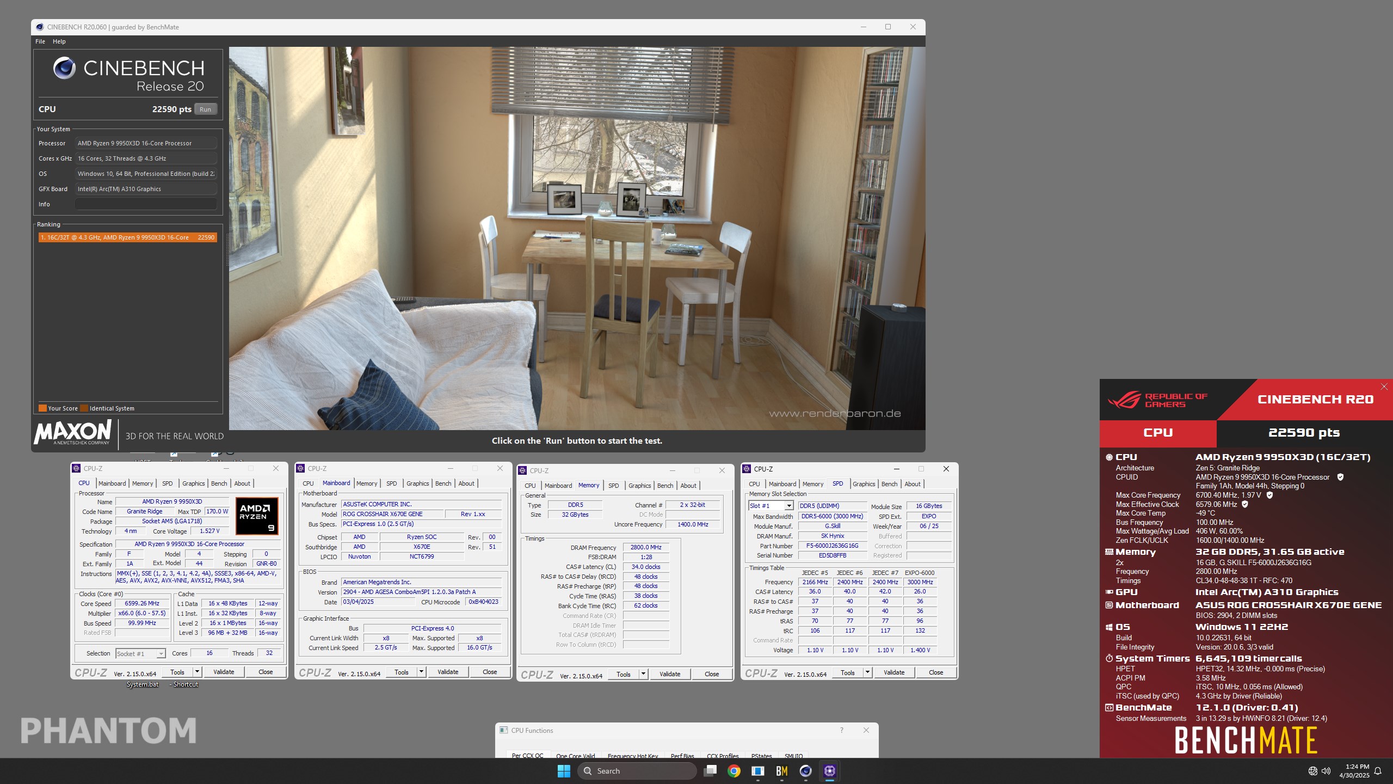Click the empty Info field in Cinebench
The image size is (1393, 784).
pyautogui.click(x=146, y=204)
